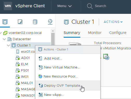Select the Hosts and Clusters view icon

(x=5, y=22)
